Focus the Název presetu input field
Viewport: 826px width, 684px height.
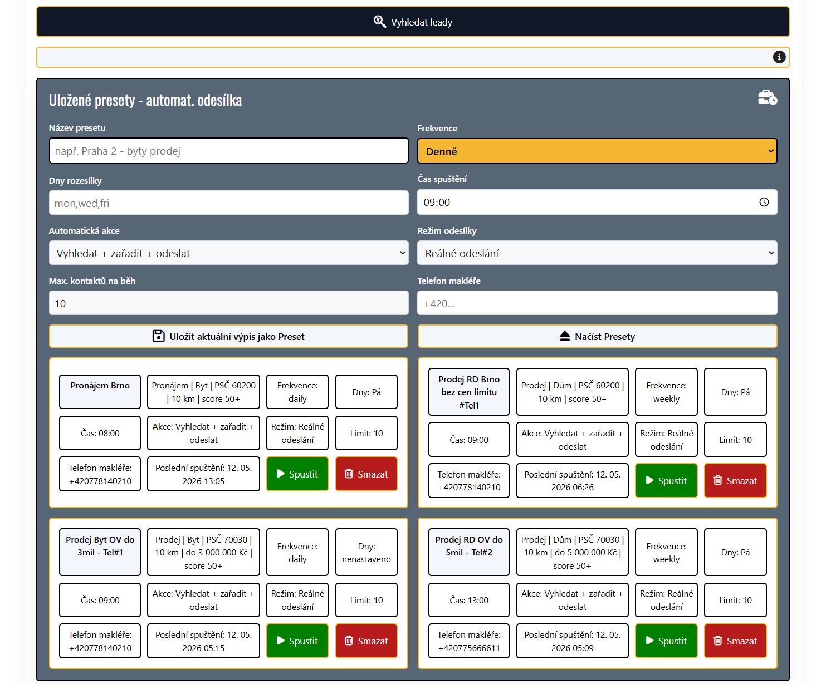pyautogui.click(x=229, y=151)
